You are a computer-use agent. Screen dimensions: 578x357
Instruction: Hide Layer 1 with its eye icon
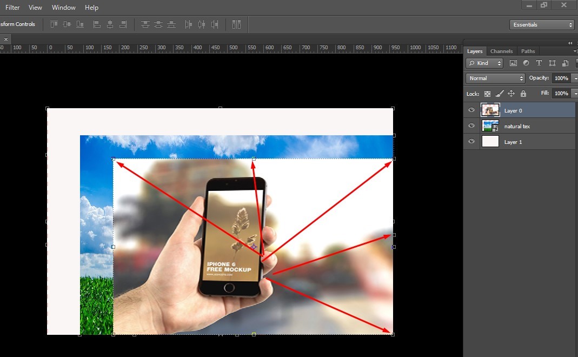pos(471,142)
